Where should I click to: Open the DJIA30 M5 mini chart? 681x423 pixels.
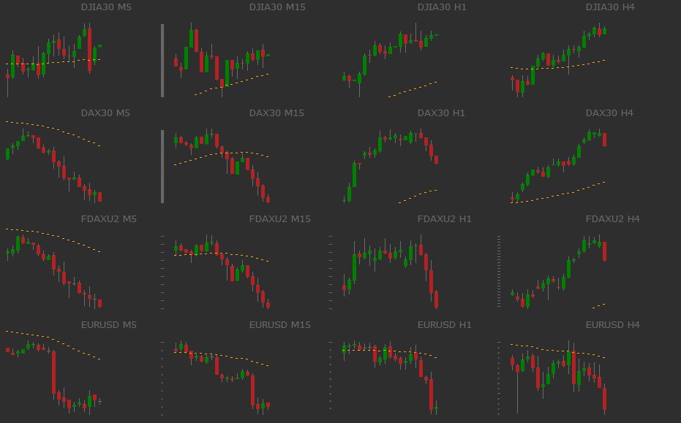53,60
